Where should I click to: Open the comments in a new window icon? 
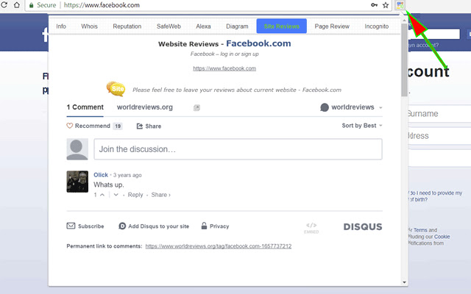(x=196, y=108)
